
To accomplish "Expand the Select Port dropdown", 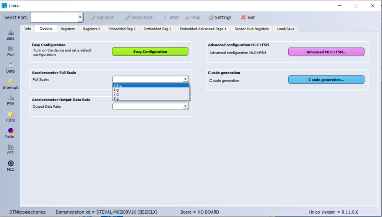I will point(80,18).
